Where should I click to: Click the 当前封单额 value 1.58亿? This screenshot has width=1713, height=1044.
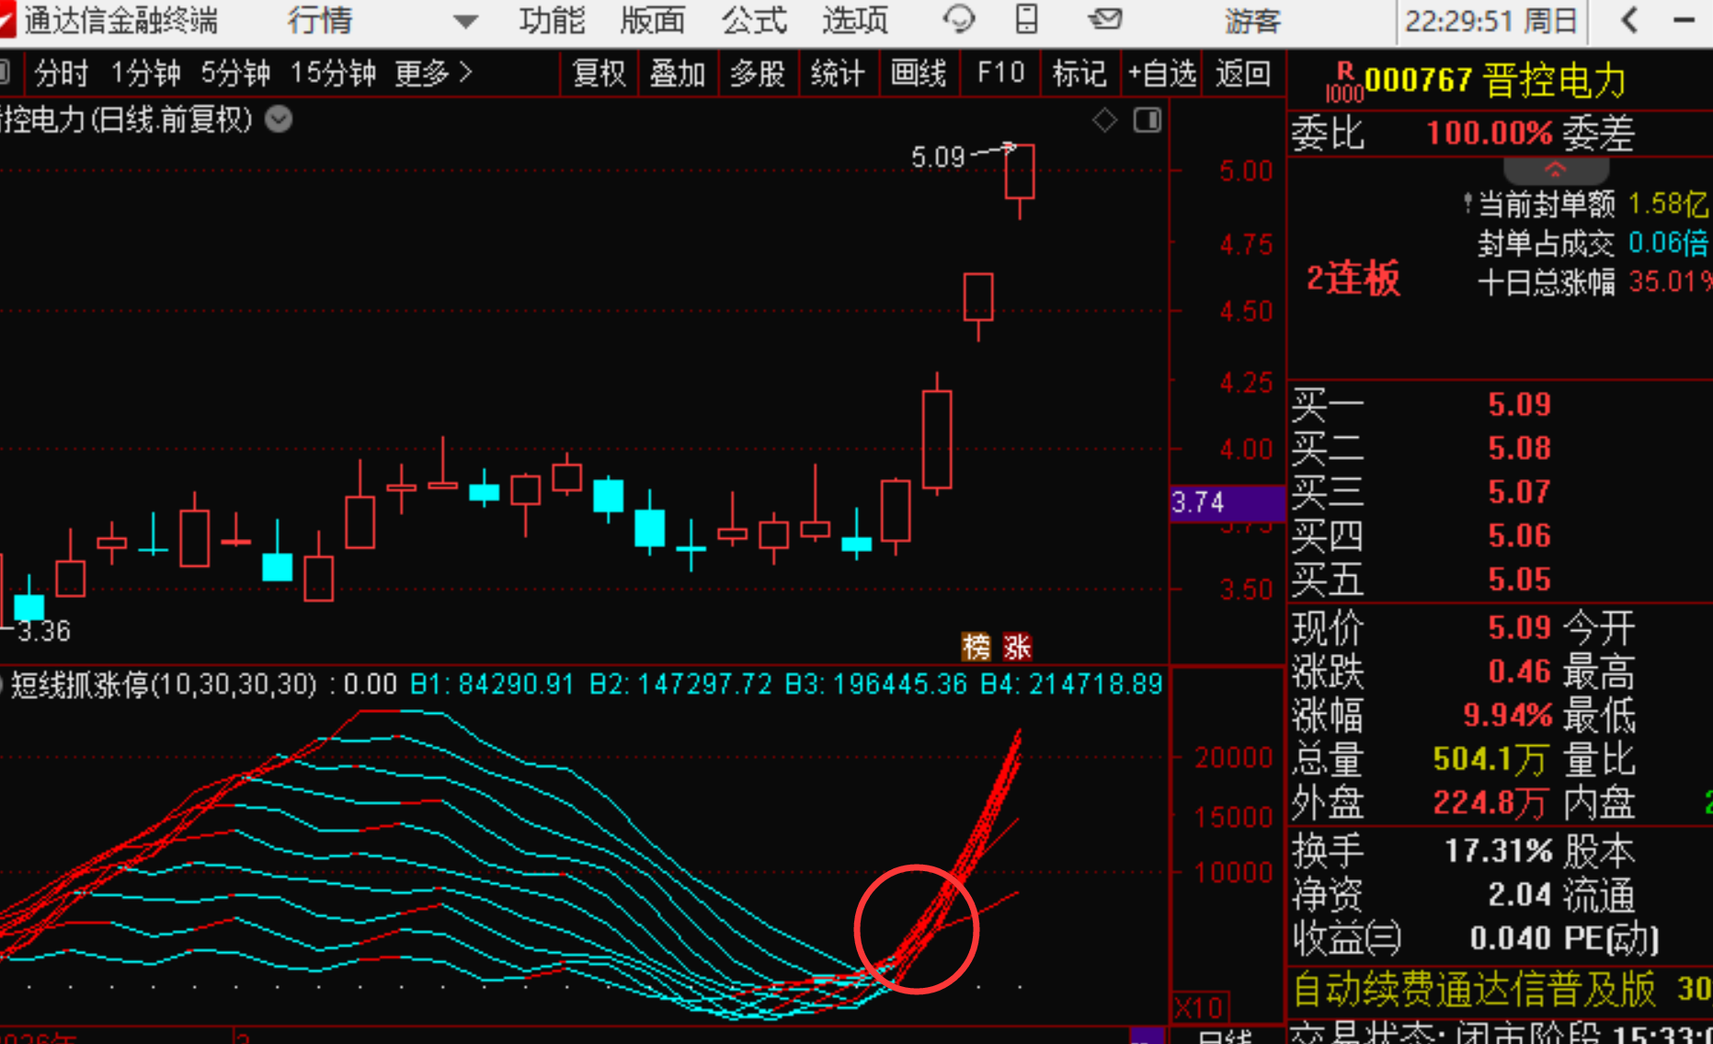pyautogui.click(x=1668, y=203)
